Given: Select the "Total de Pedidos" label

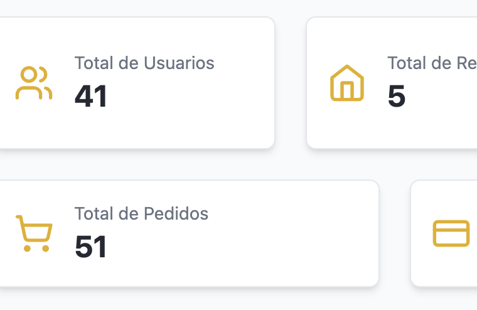Looking at the screenshot, I should [x=141, y=214].
